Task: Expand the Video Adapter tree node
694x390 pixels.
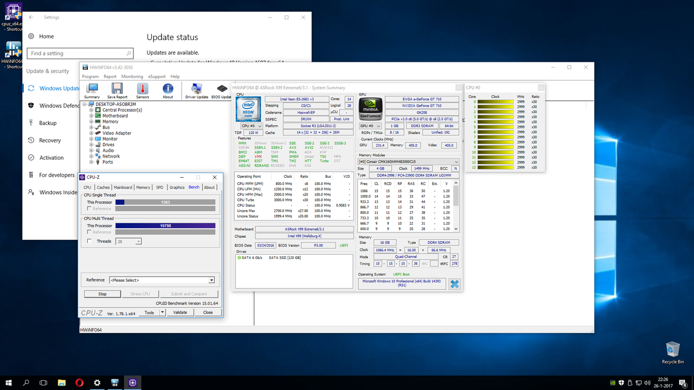Action: [92, 133]
